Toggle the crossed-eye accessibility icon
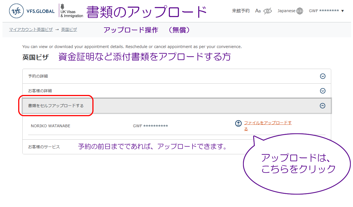 pyautogui.click(x=268, y=11)
